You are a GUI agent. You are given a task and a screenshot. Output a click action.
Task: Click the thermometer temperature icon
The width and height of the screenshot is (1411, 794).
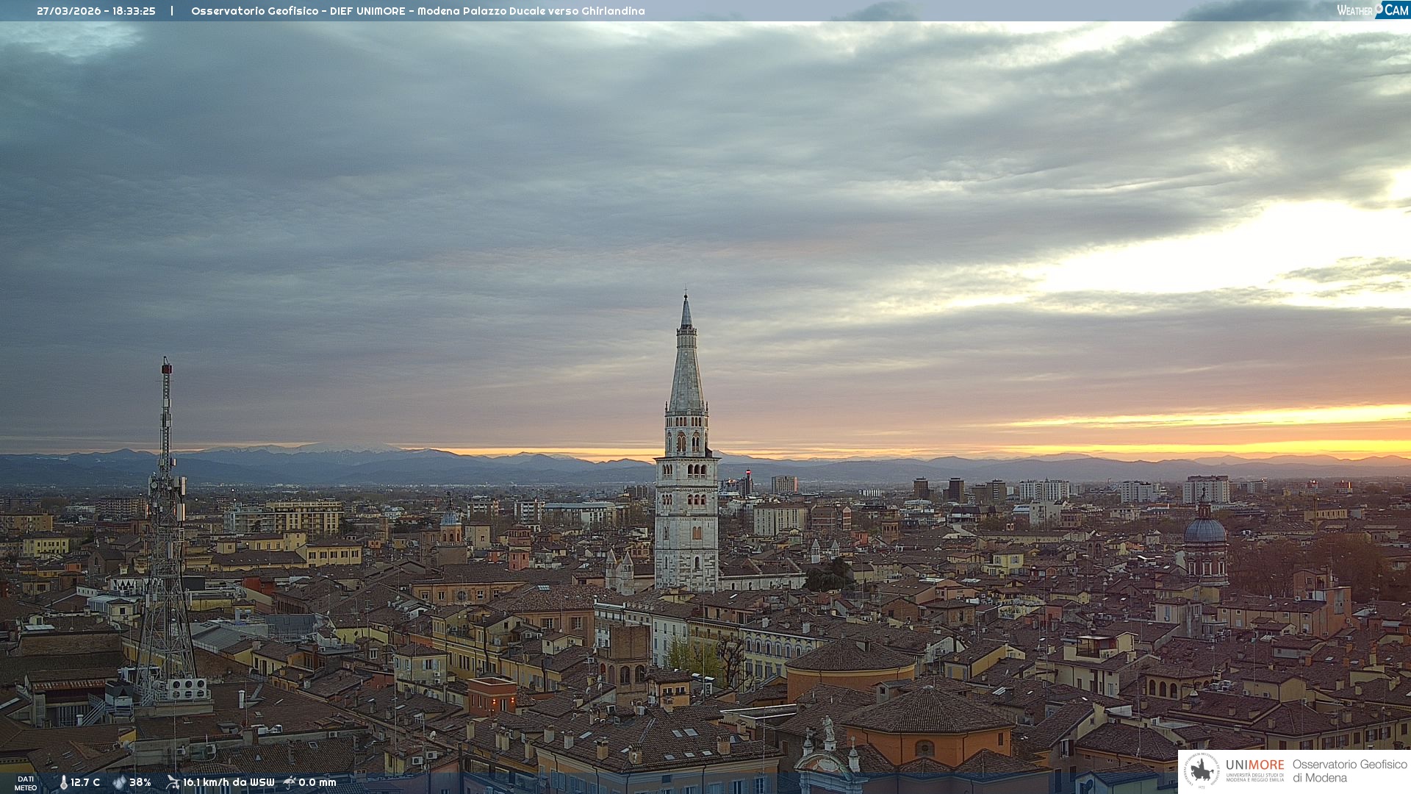[63, 782]
